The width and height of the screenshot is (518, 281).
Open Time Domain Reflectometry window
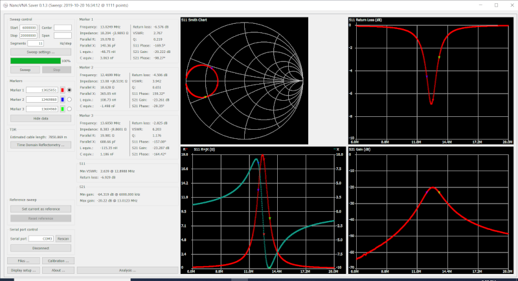[40, 145]
